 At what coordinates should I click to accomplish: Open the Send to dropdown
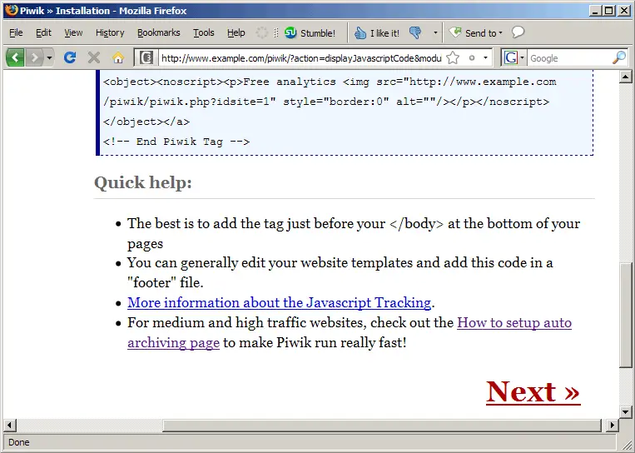tap(477, 33)
